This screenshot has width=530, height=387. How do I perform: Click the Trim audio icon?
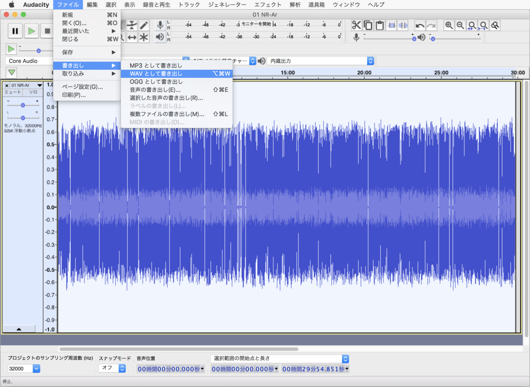[x=391, y=25]
